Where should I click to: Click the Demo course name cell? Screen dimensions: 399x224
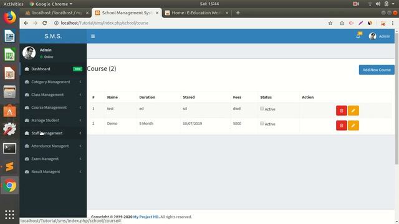pyautogui.click(x=112, y=124)
